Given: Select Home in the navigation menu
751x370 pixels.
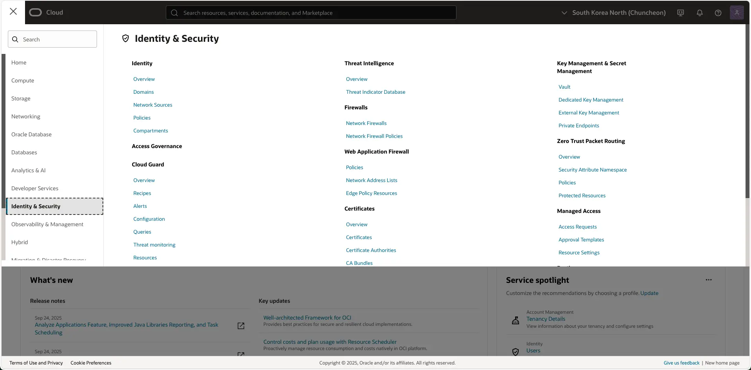Looking at the screenshot, I should pos(19,63).
